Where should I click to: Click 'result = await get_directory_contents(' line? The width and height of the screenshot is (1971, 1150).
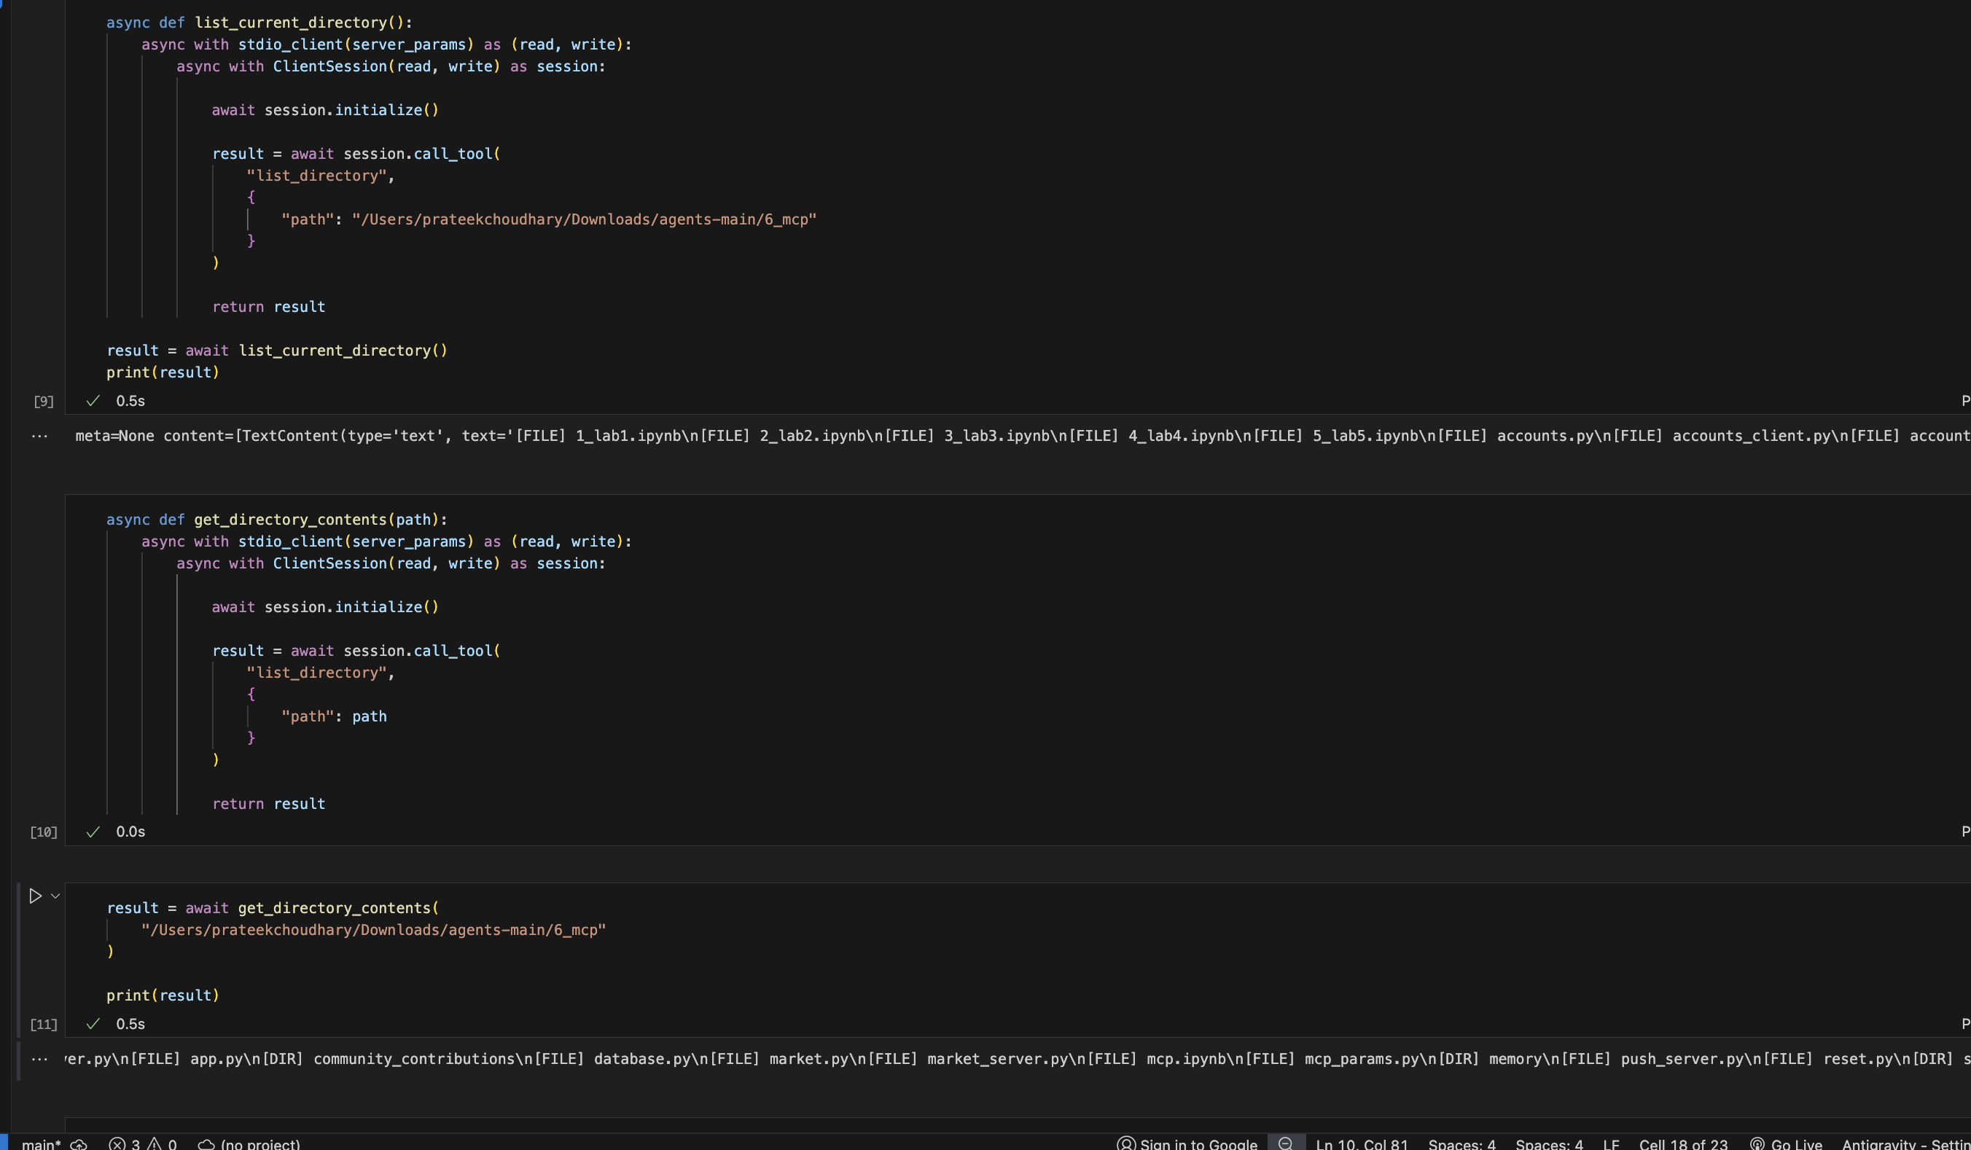coord(273,909)
